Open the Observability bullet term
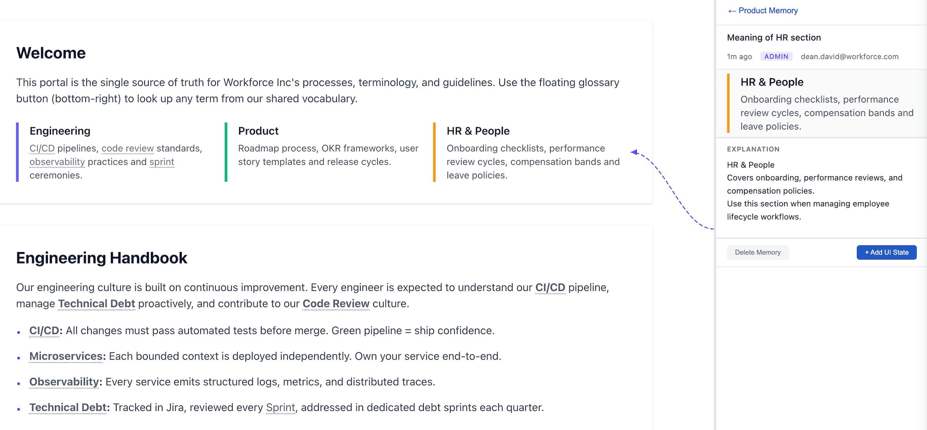 tap(64, 382)
